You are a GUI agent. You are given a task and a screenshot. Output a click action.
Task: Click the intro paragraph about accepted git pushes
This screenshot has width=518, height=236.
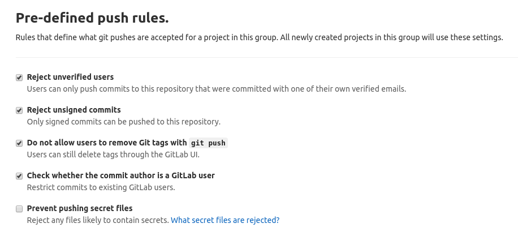pos(259,38)
